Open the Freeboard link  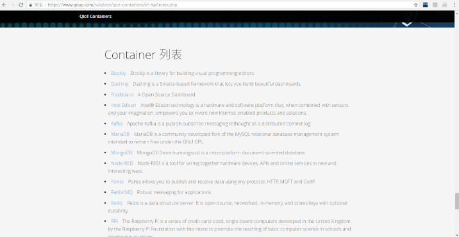coord(122,95)
